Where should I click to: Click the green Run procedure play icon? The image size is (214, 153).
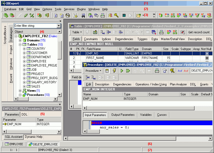[122, 71]
